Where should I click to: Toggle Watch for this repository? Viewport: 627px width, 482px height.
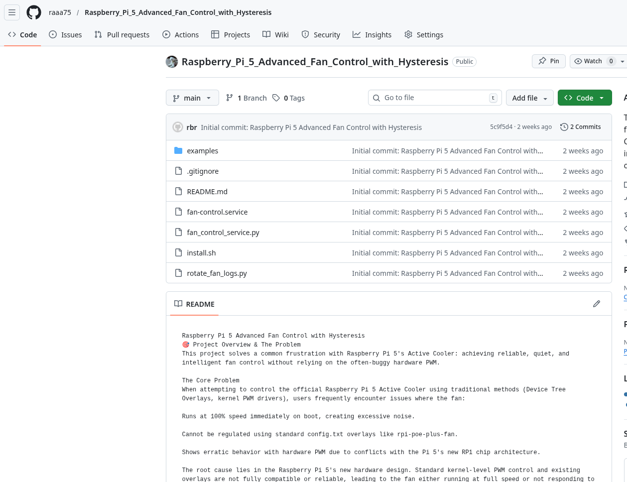(x=588, y=61)
